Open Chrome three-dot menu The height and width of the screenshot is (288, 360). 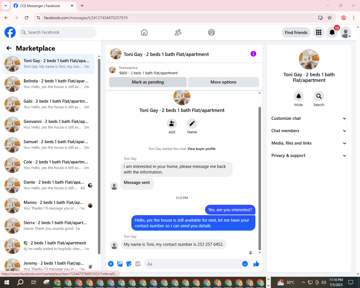354,18
